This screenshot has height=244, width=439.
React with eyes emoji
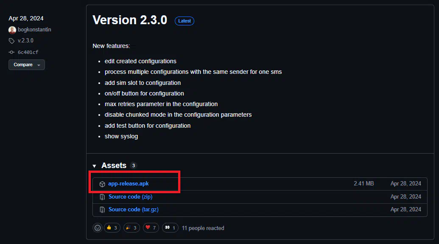(x=170, y=228)
